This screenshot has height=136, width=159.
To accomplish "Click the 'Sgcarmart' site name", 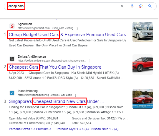I will (x=25, y=24).
